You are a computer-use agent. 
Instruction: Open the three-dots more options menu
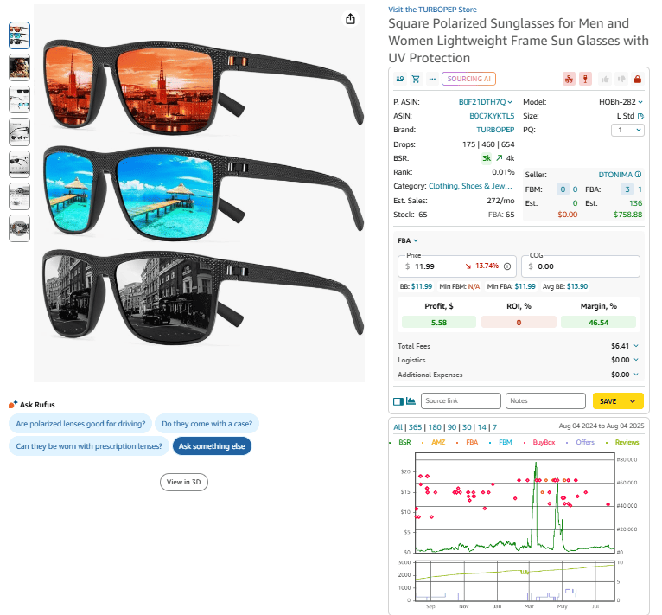[432, 79]
